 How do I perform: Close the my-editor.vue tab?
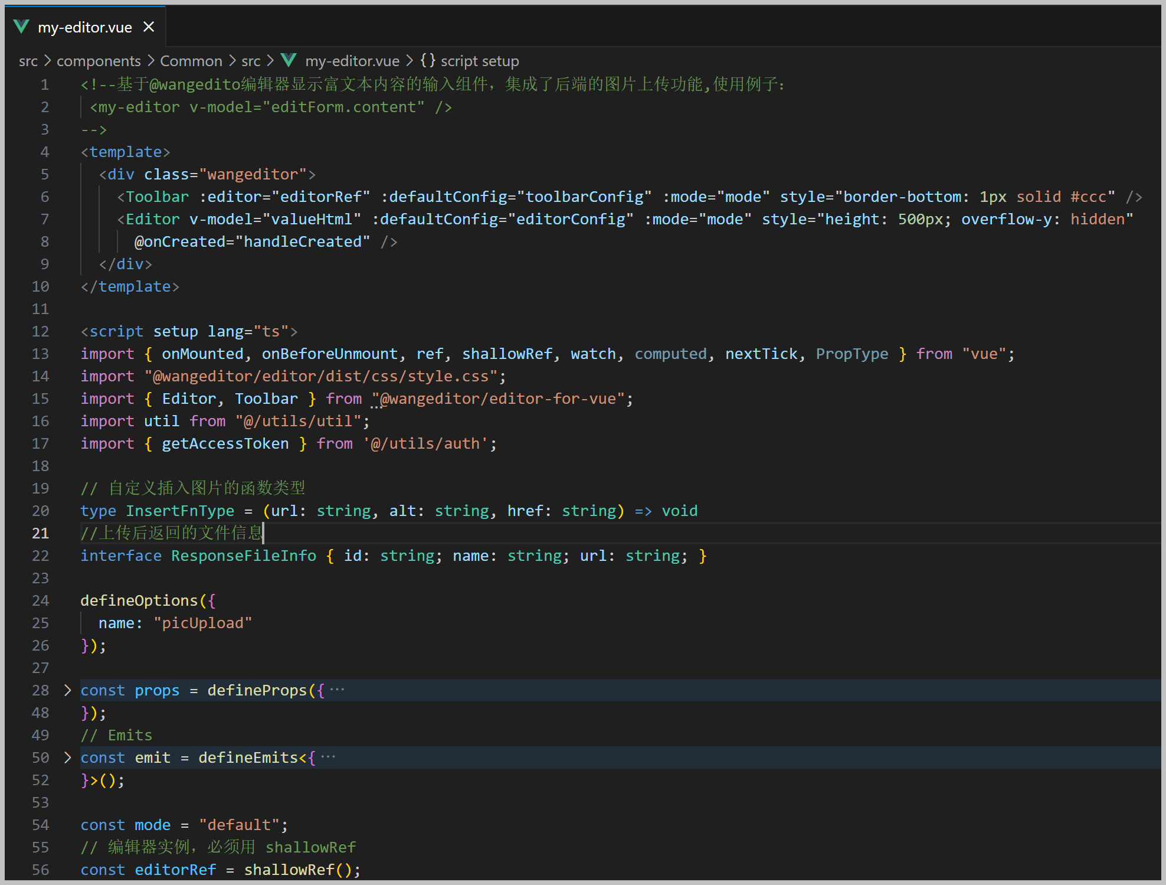point(149,27)
